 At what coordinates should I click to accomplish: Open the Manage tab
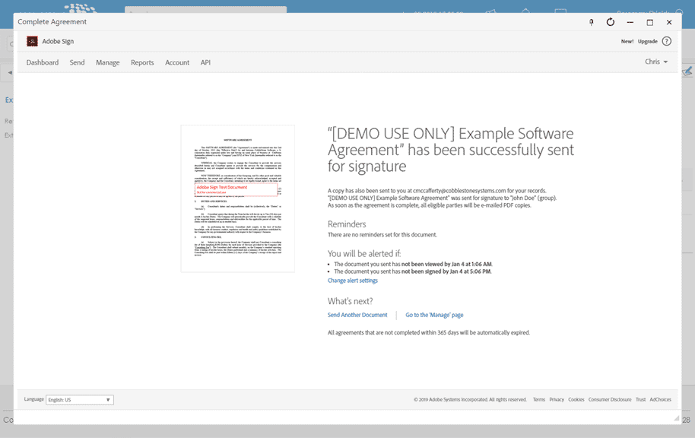[x=109, y=62]
